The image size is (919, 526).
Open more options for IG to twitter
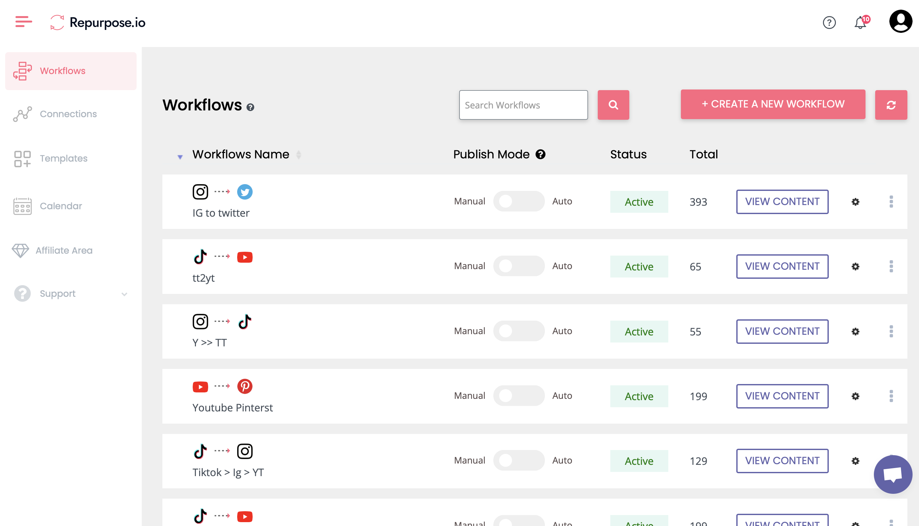click(x=891, y=202)
